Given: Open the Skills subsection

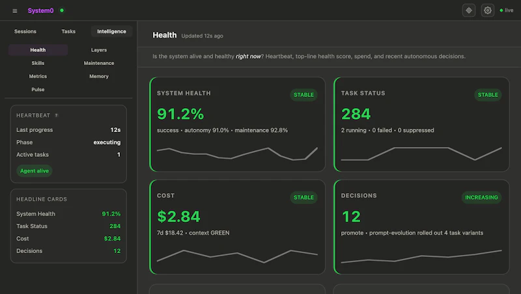Looking at the screenshot, I should (38, 63).
